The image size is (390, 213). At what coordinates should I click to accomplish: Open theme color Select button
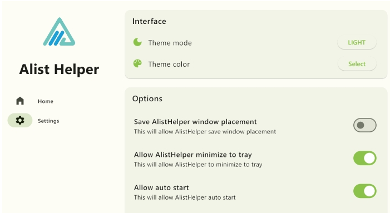357,64
